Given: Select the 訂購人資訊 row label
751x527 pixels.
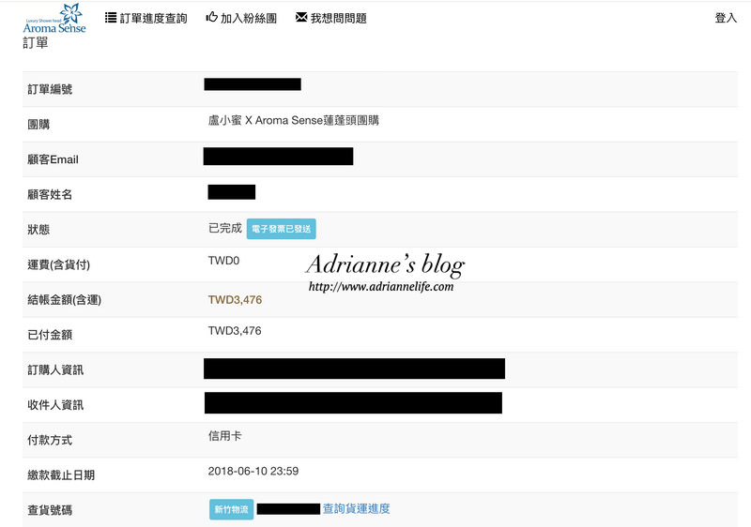Looking at the screenshot, I should click(x=55, y=369).
